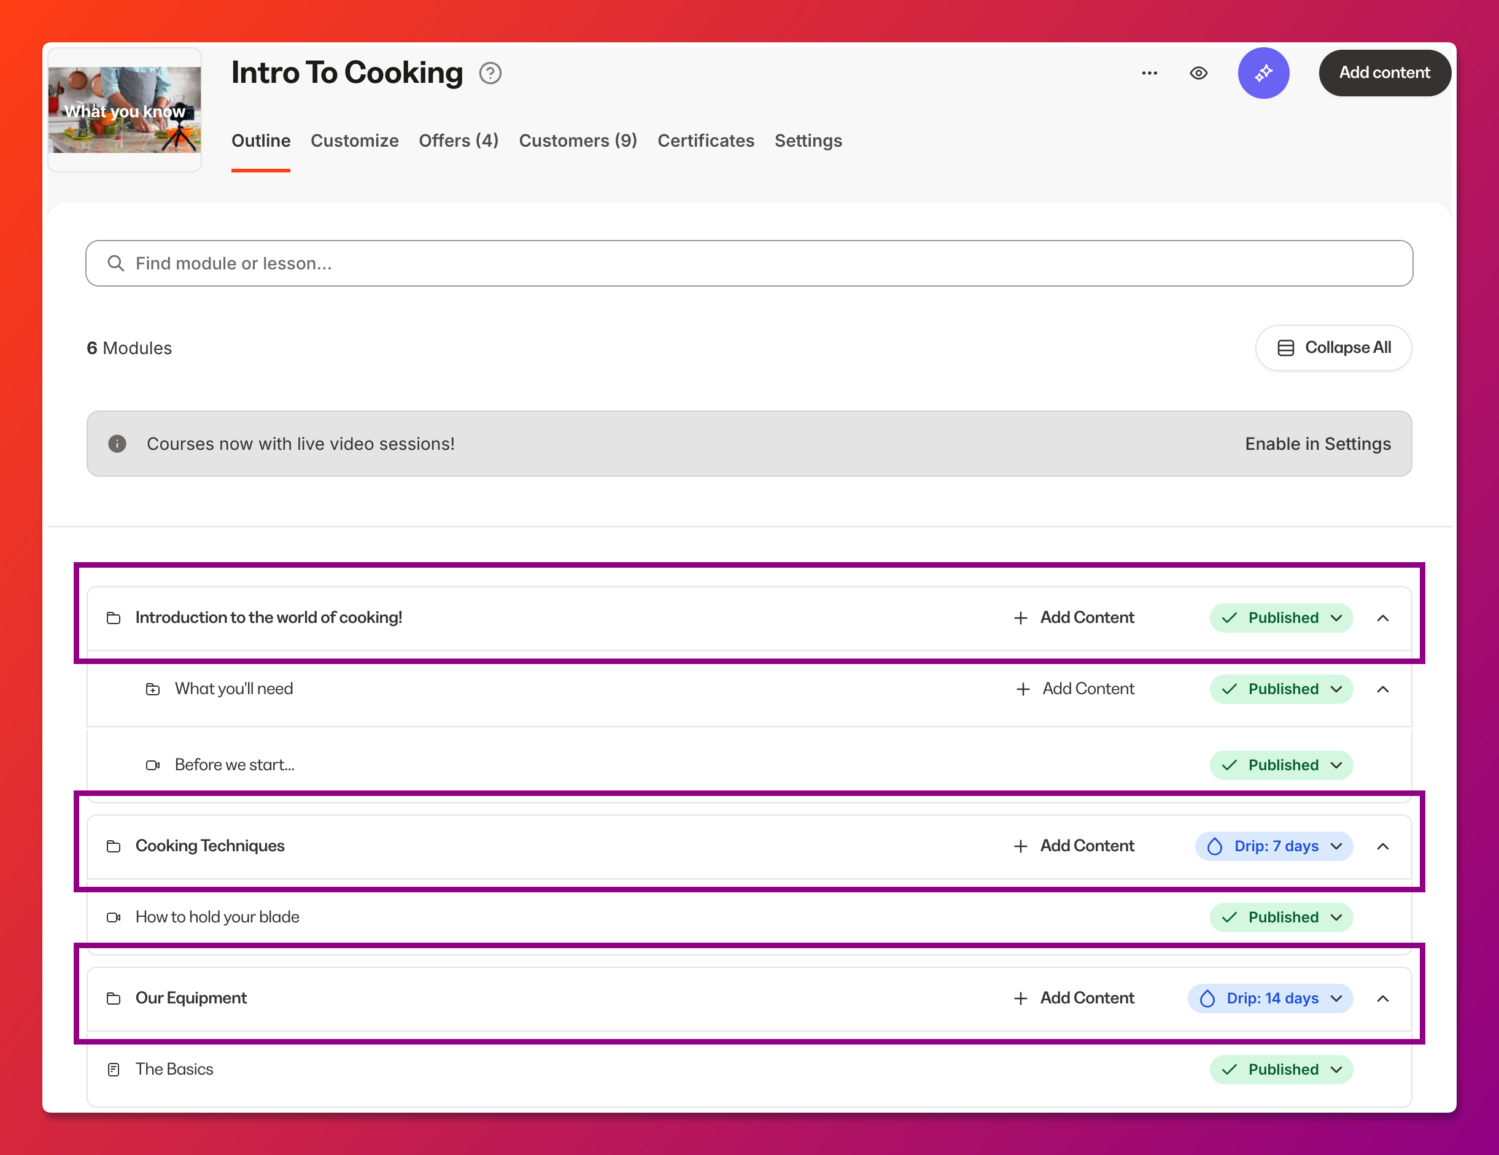Select the What you'll need submodule title
This screenshot has height=1155, width=1499.
(x=234, y=689)
